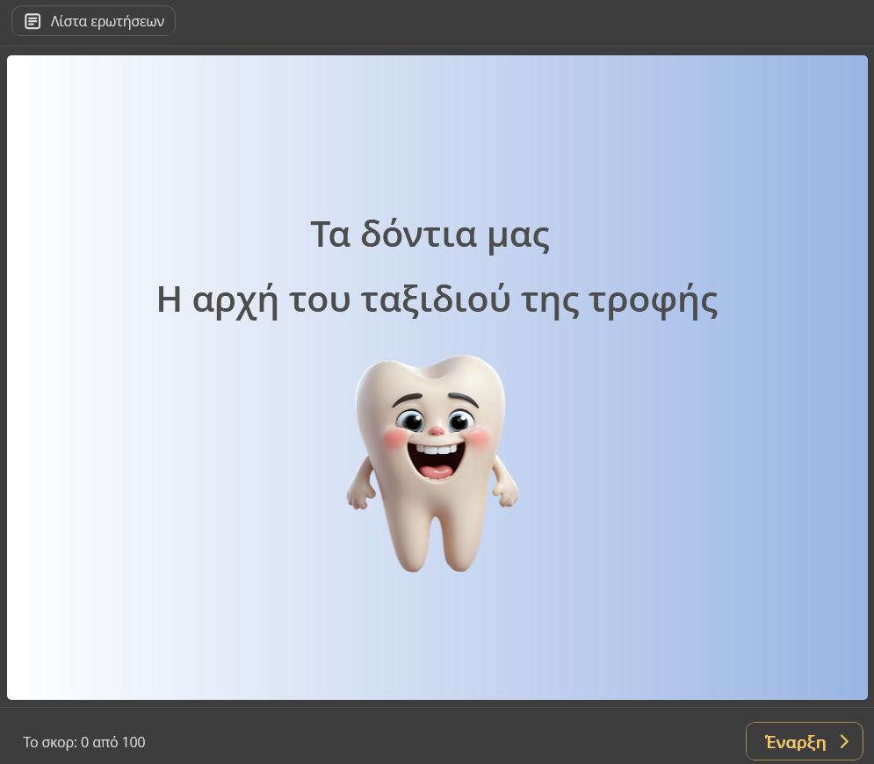Select the subtitle Η αρχή του ταξιδιού της τροφής
Screen dimensions: 874x764
pos(437,300)
